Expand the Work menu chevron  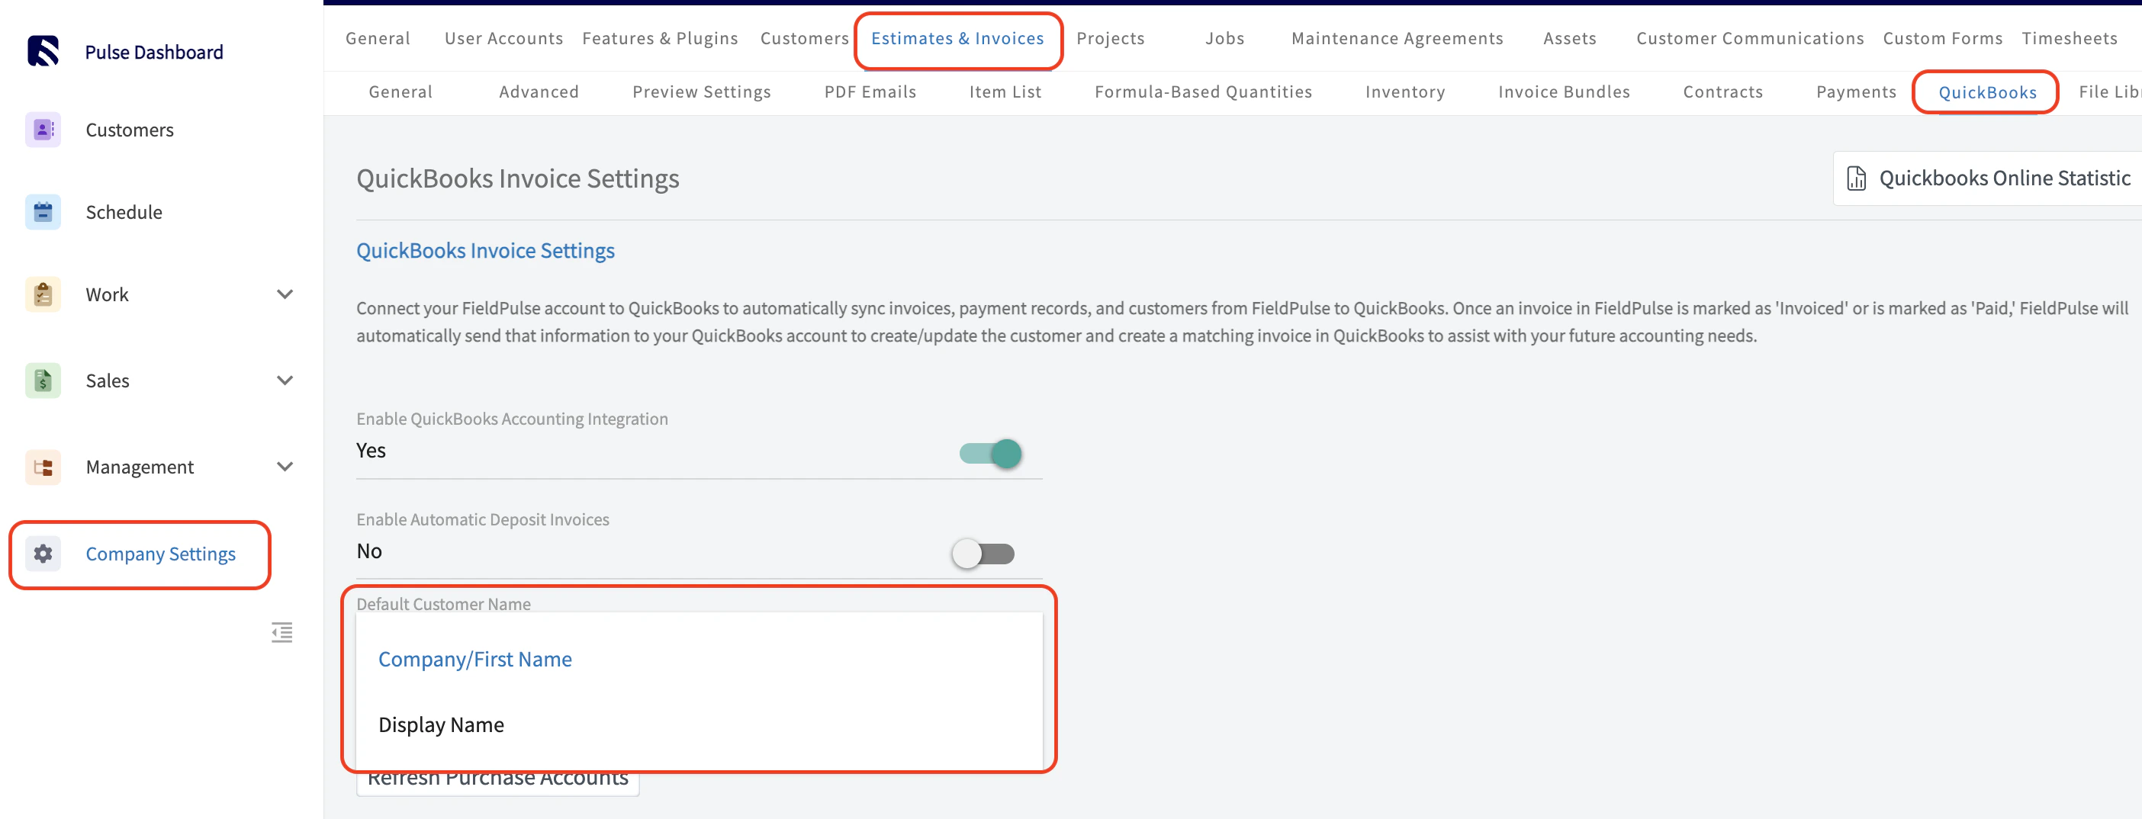click(285, 294)
